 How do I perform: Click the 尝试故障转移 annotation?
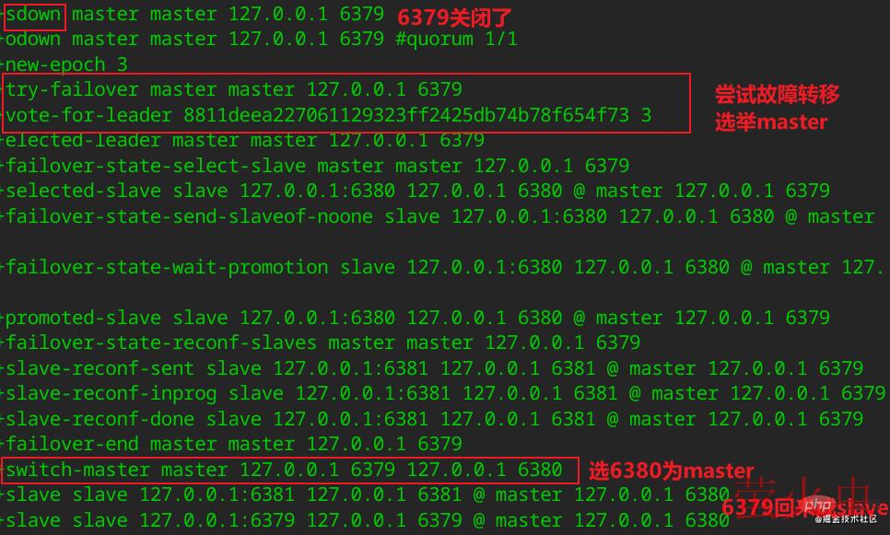pyautogui.click(x=777, y=94)
